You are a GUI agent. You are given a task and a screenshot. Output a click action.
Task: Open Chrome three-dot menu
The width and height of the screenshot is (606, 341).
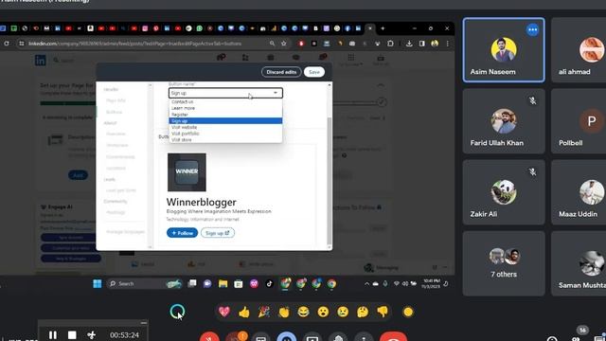tap(448, 44)
